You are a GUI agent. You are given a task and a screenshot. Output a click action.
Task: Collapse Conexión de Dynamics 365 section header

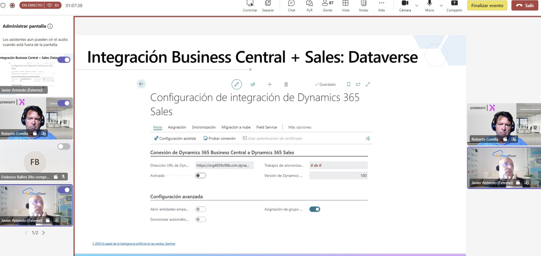[x=222, y=152]
